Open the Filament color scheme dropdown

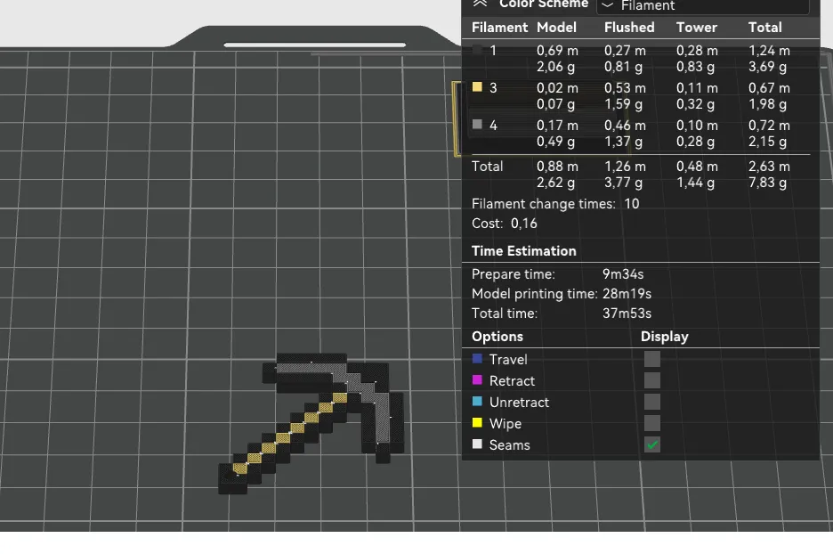coord(702,6)
